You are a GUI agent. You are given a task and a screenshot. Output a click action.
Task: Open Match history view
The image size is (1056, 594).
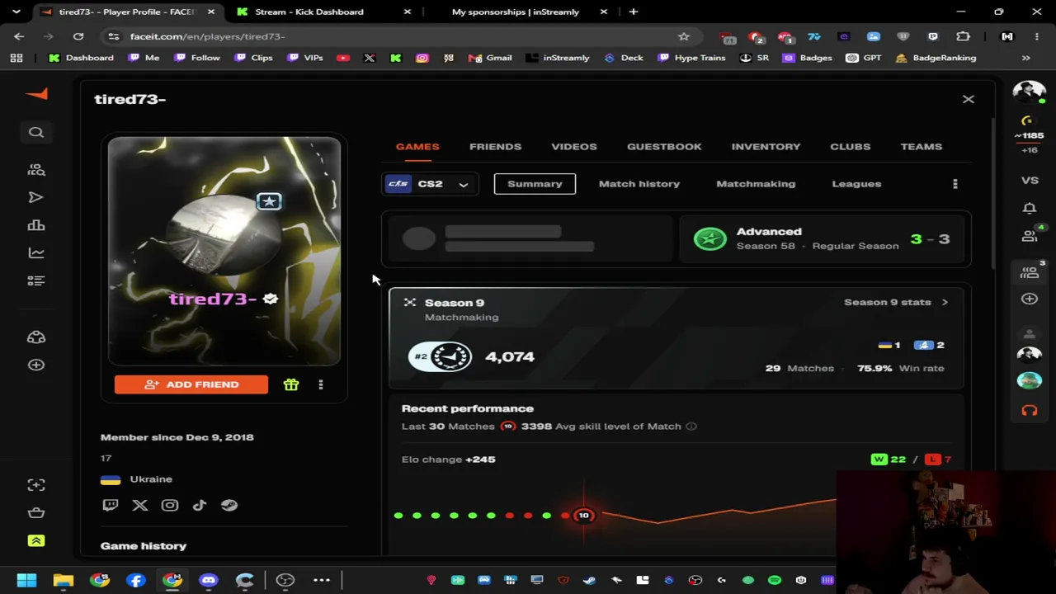(x=639, y=184)
